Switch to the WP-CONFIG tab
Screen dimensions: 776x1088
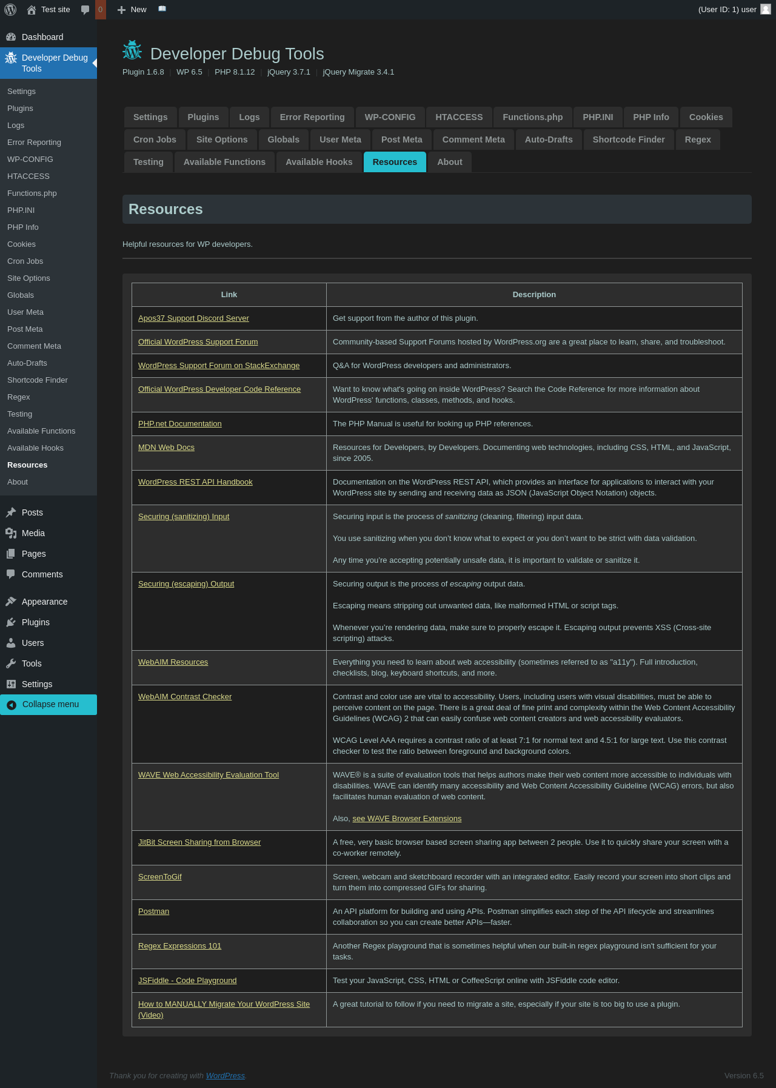pyautogui.click(x=390, y=117)
